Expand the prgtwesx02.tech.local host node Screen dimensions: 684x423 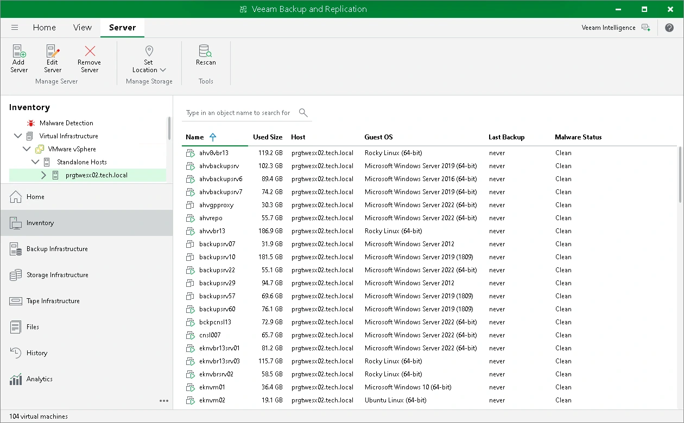[44, 175]
